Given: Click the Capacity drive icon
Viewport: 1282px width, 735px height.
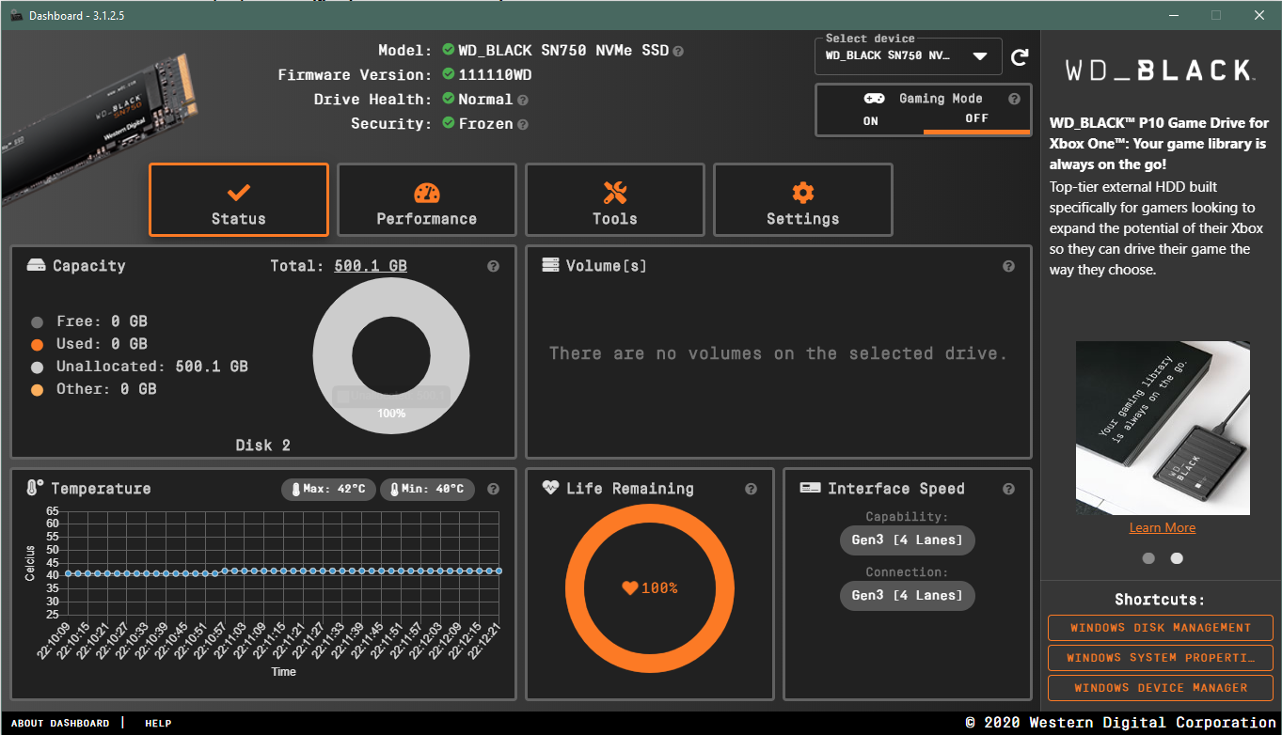Looking at the screenshot, I should (36, 266).
